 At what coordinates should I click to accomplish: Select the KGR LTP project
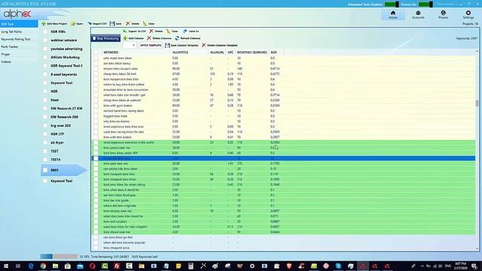coord(57,134)
